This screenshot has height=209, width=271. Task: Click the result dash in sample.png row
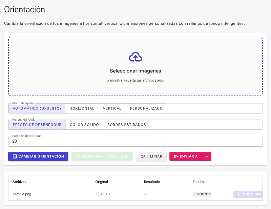point(146,194)
